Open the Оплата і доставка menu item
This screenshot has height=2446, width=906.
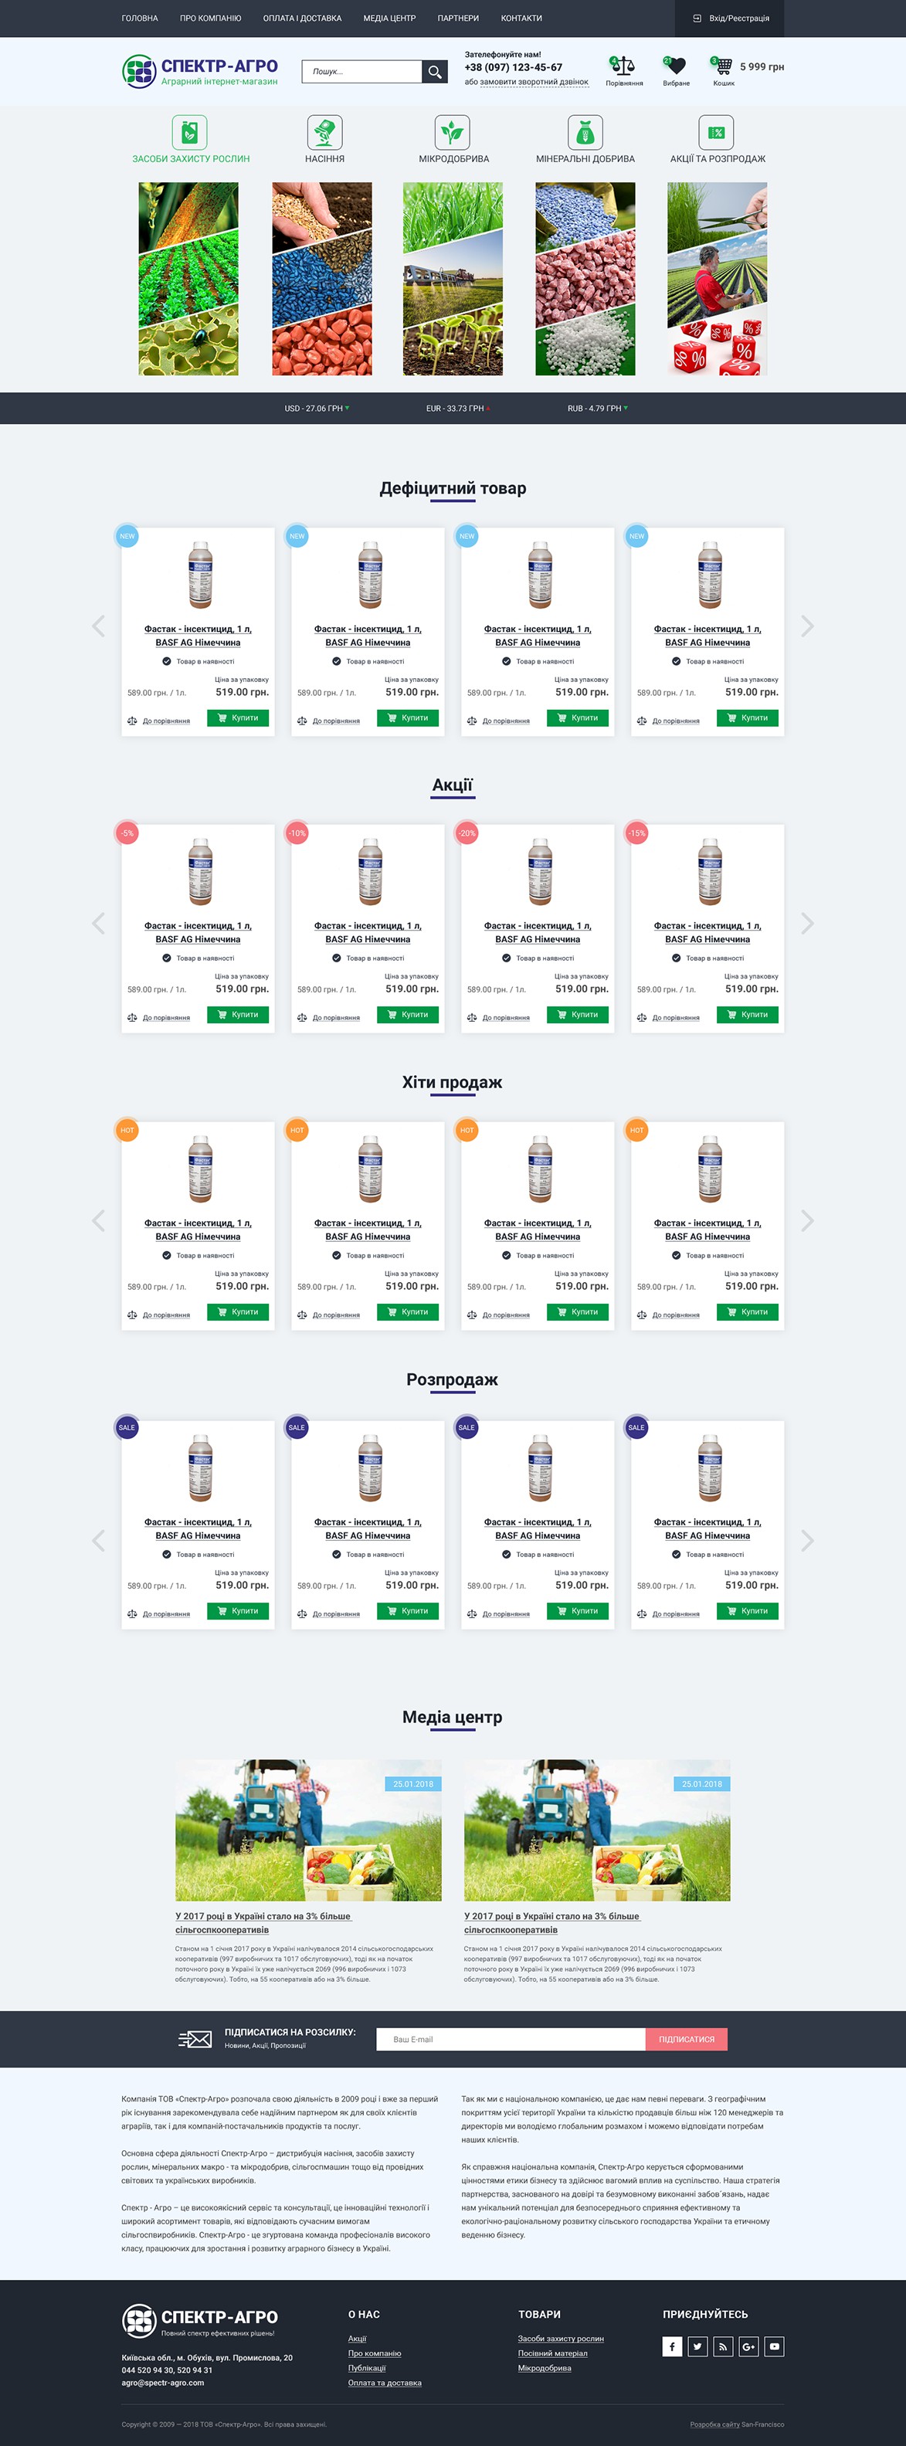tap(302, 18)
